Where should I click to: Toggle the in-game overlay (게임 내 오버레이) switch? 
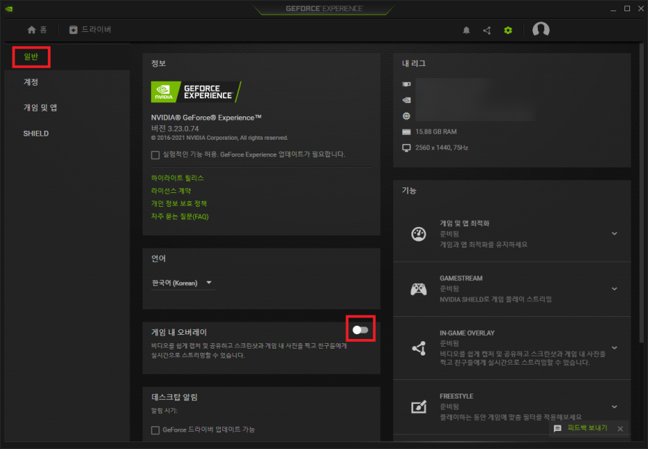tap(361, 329)
